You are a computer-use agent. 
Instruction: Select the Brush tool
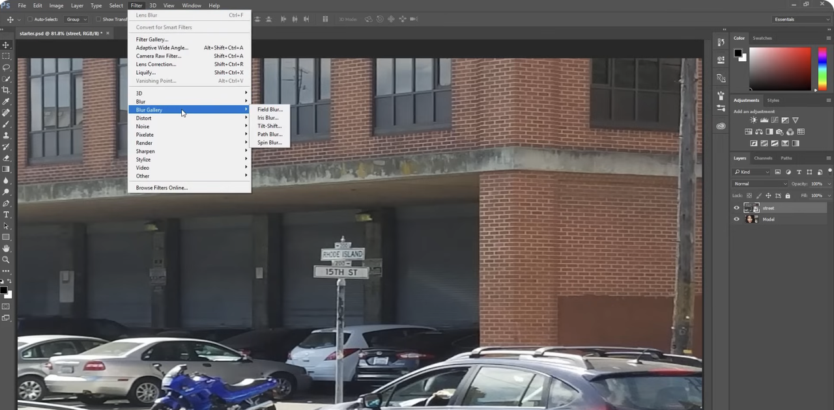pos(6,124)
